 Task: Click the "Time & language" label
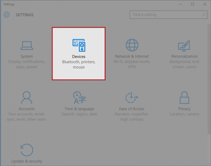point(79,109)
